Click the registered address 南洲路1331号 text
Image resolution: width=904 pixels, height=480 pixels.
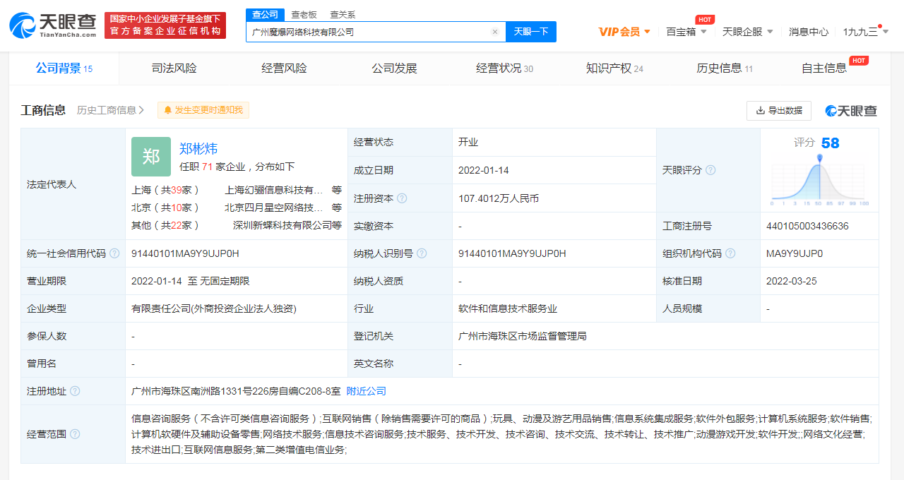tap(236, 391)
